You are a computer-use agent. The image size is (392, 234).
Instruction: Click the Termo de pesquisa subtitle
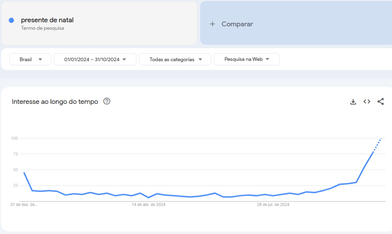(x=42, y=28)
